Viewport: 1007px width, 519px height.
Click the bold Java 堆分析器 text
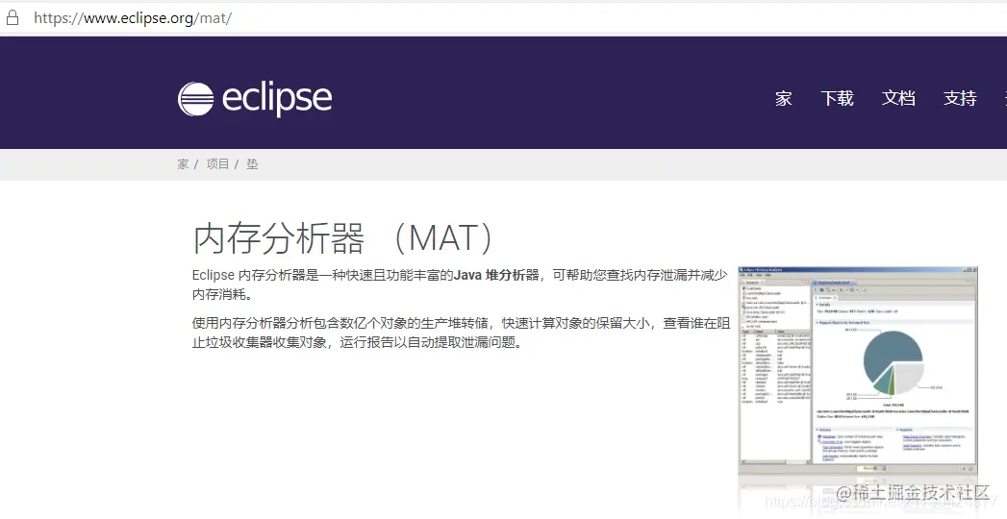click(496, 275)
